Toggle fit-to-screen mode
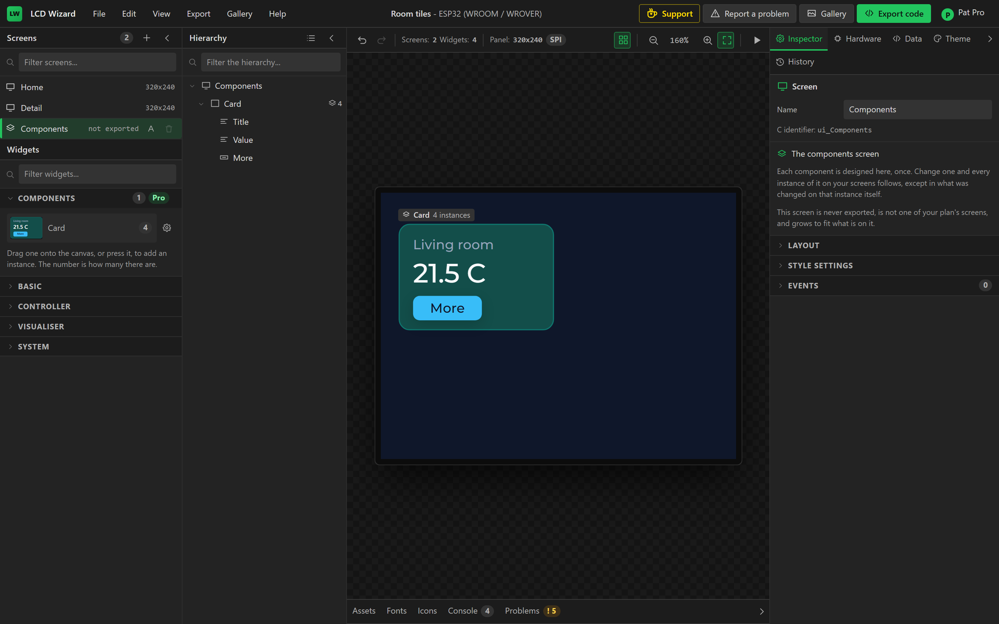 (x=726, y=40)
